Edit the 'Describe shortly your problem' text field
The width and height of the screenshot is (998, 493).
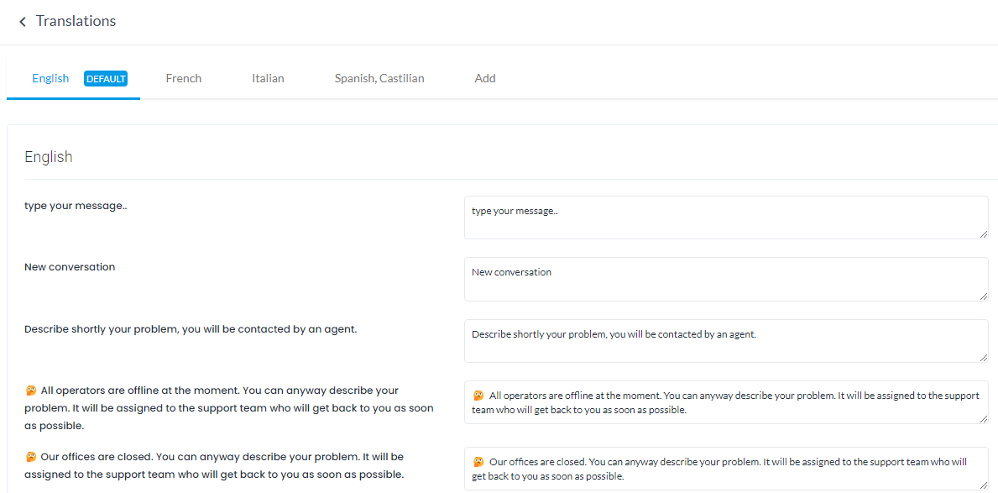[x=725, y=341]
